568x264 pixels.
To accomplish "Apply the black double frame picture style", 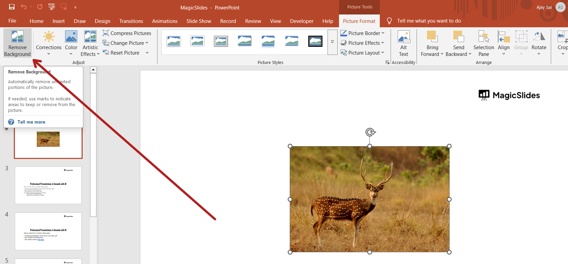I will (315, 41).
